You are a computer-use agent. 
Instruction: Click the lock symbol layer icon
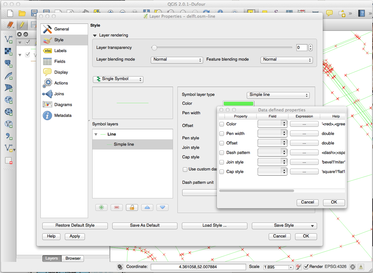coord(132,207)
